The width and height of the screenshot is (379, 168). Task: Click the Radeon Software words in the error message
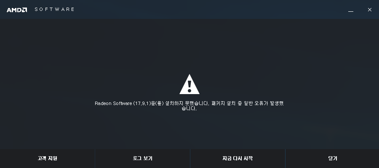coord(113,103)
